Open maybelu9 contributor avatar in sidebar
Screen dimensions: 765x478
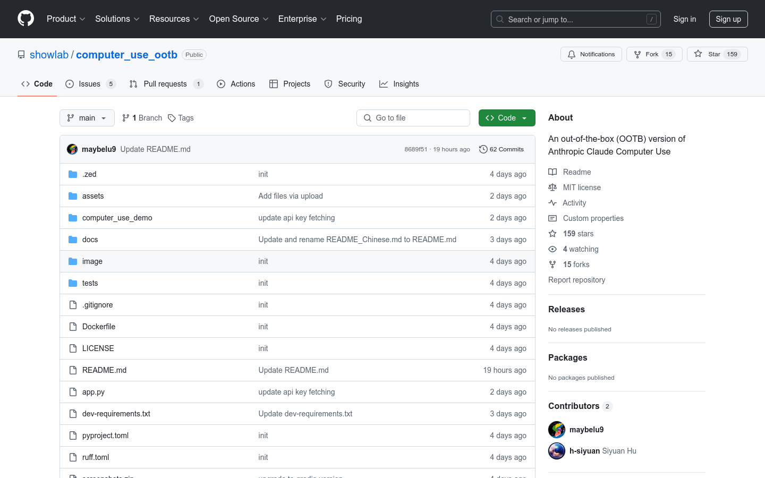(557, 430)
